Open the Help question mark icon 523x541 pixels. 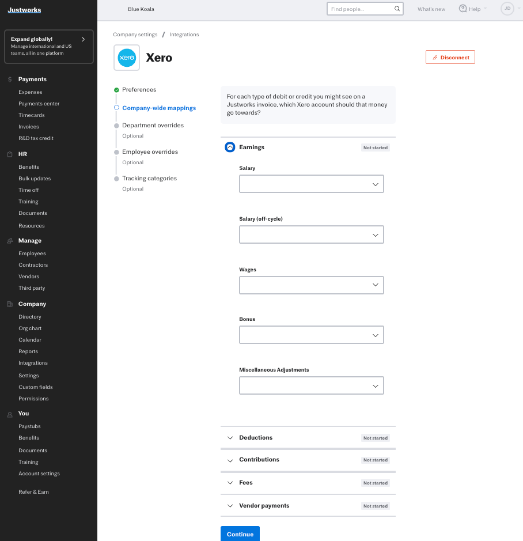(x=463, y=9)
